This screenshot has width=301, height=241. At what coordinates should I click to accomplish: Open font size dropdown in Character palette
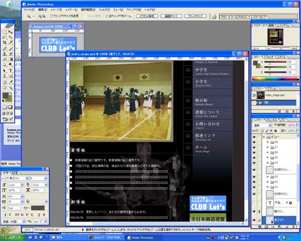pos(23,185)
